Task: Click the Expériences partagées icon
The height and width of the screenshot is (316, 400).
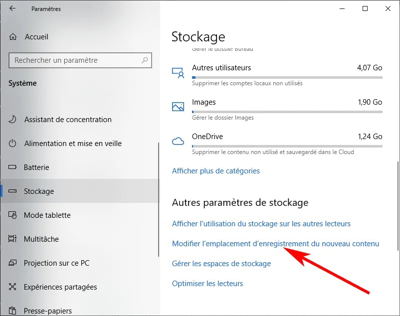Action: click(13, 287)
